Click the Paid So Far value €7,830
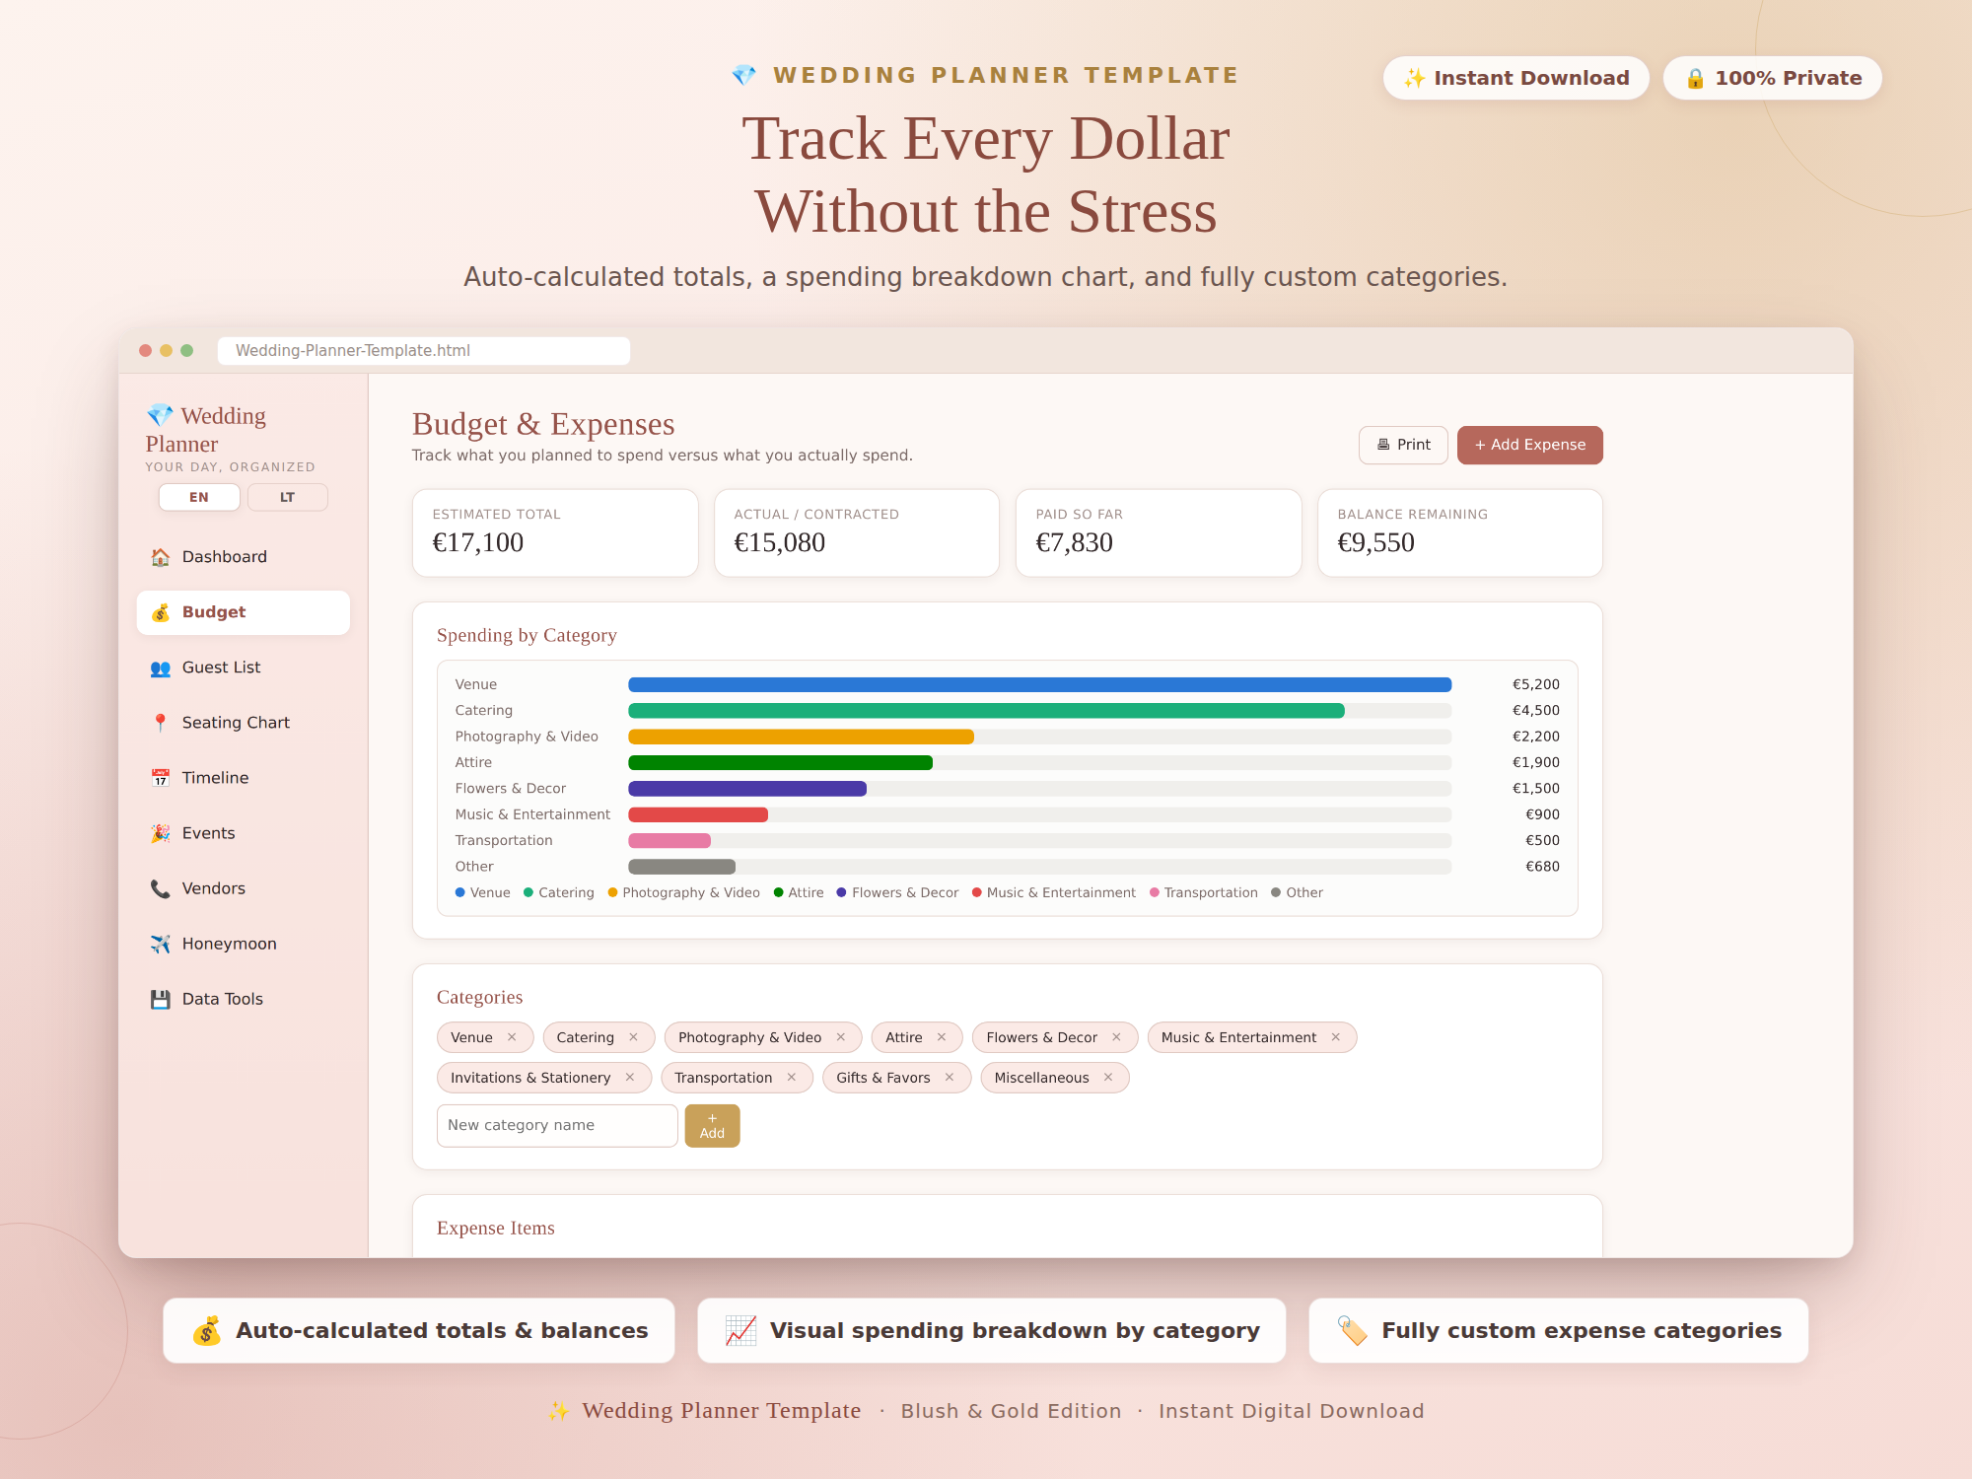This screenshot has width=1972, height=1479. pyautogui.click(x=1074, y=542)
